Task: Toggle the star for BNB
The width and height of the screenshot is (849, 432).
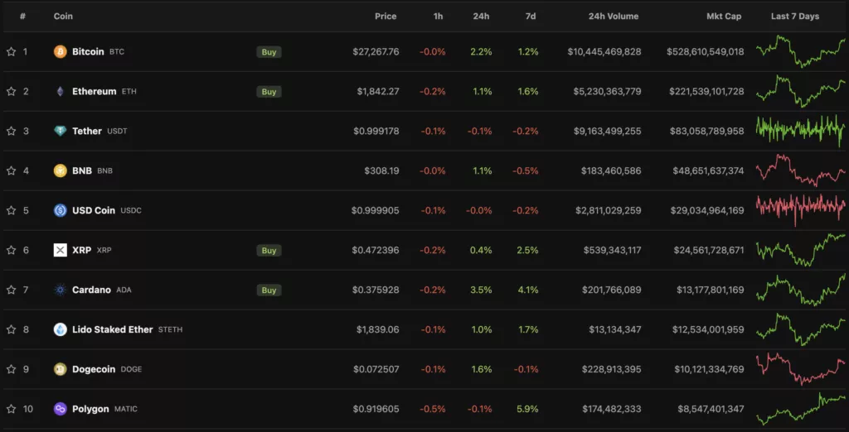Action: tap(11, 170)
